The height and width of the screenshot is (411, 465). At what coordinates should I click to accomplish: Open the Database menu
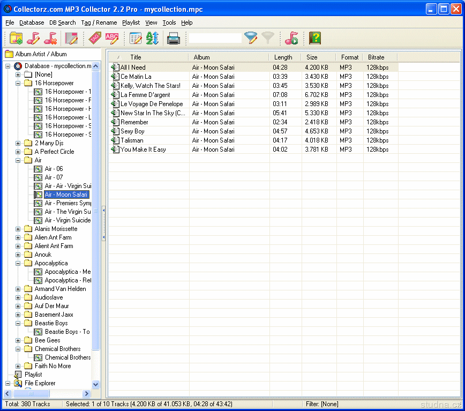32,23
